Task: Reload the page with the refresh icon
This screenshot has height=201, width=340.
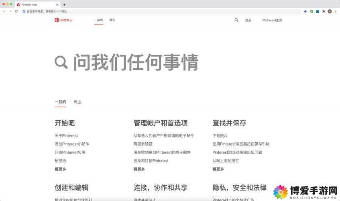Action: 16,11
